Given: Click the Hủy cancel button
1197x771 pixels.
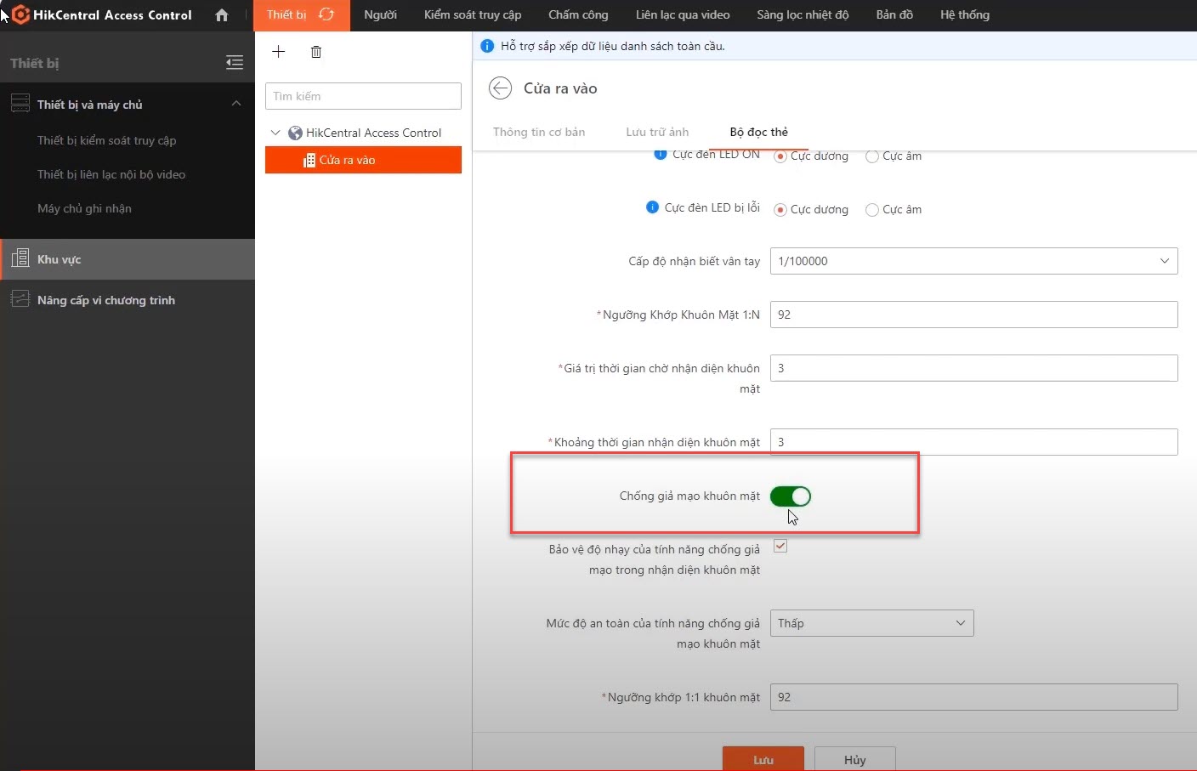Looking at the screenshot, I should coord(854,759).
